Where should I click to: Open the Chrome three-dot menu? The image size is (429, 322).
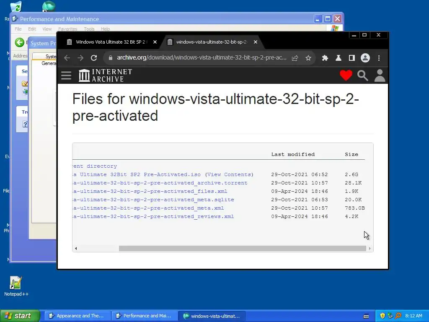[379, 58]
